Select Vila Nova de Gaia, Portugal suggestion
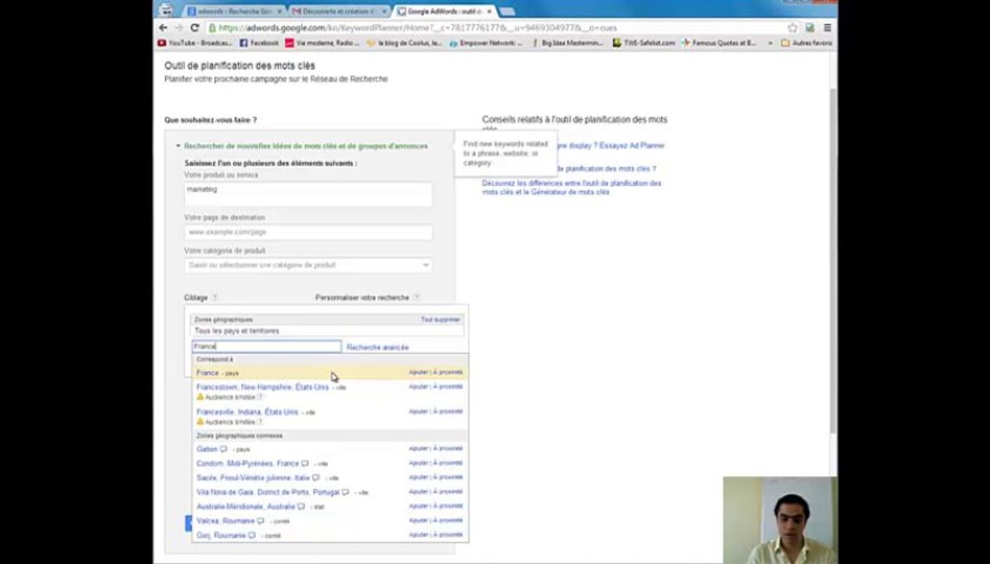The image size is (990, 564). tap(268, 492)
